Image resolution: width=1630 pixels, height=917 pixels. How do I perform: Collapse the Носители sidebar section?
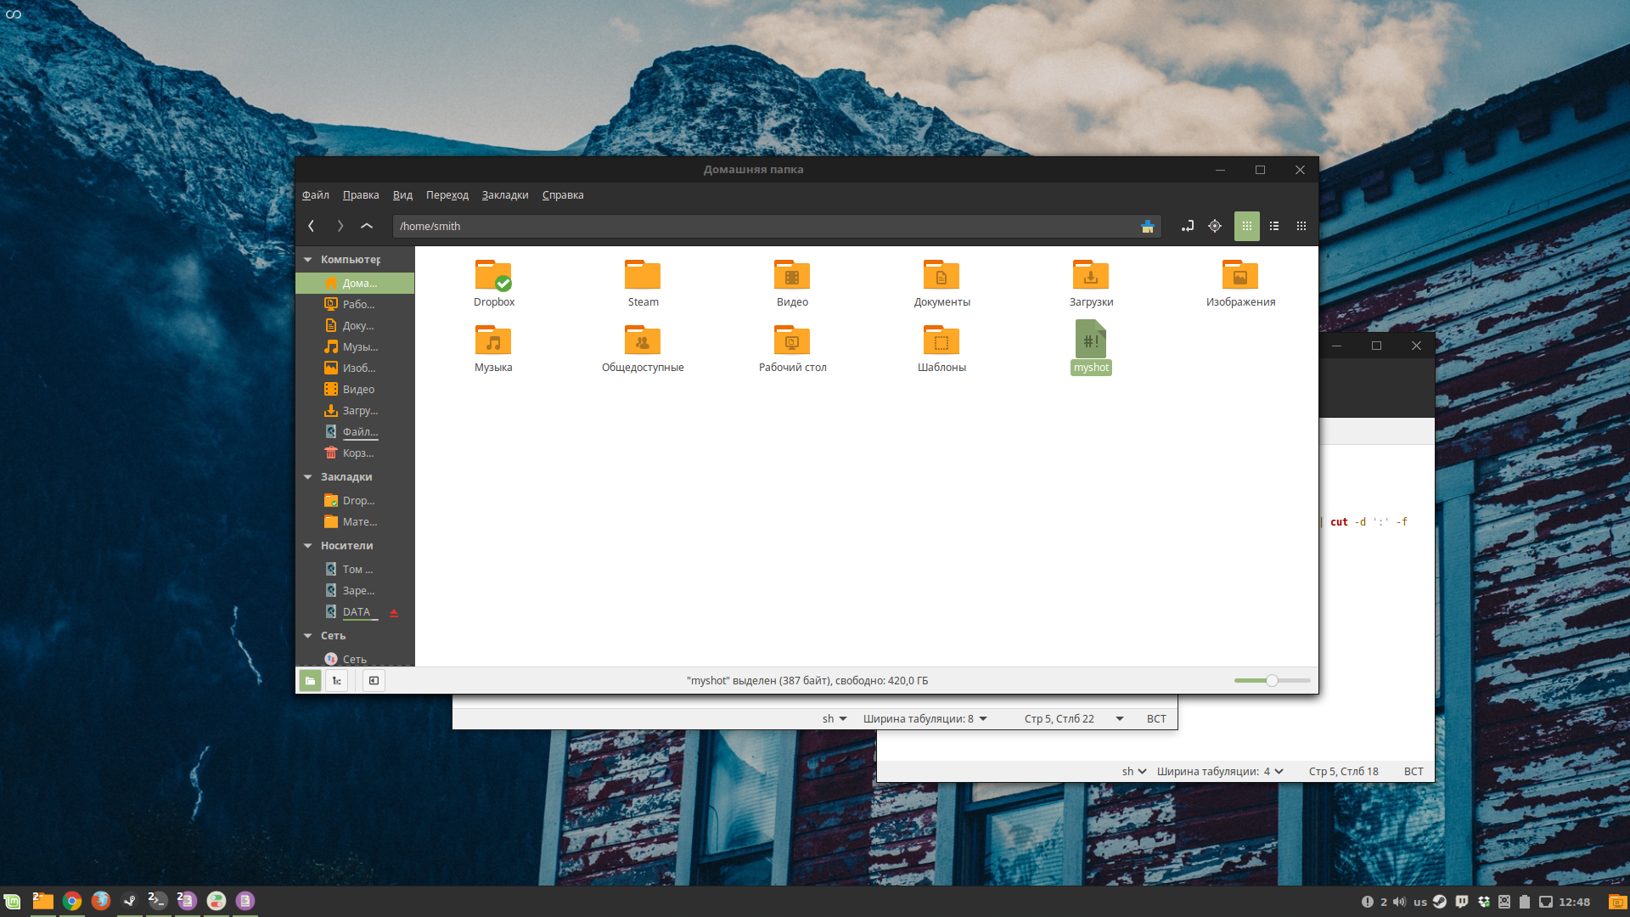tap(308, 546)
